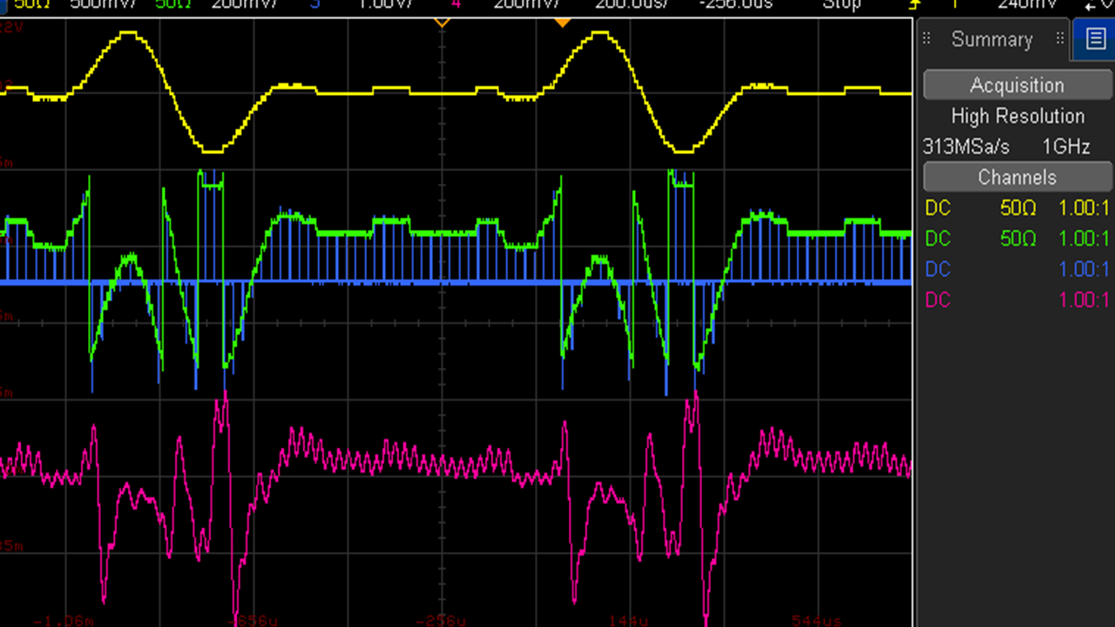Click the left drag handle on Summary tab
The image size is (1115, 627).
(x=927, y=38)
